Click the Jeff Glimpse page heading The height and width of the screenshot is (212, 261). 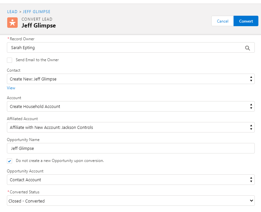pos(39,26)
